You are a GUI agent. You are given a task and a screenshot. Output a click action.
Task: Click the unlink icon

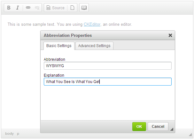pyautogui.click(x=37, y=8)
